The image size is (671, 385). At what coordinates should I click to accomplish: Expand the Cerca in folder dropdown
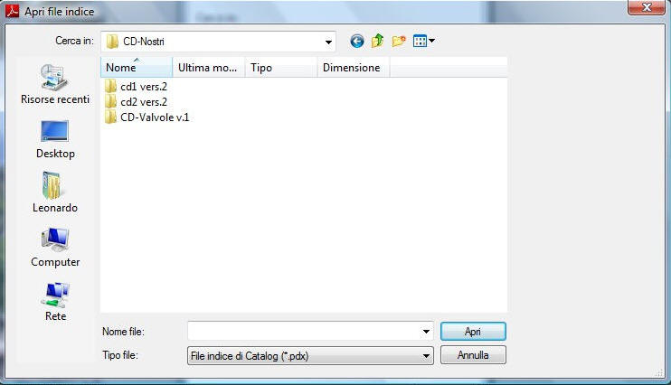(x=328, y=42)
